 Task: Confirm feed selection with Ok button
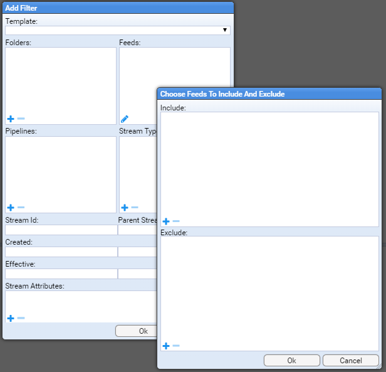(x=291, y=361)
